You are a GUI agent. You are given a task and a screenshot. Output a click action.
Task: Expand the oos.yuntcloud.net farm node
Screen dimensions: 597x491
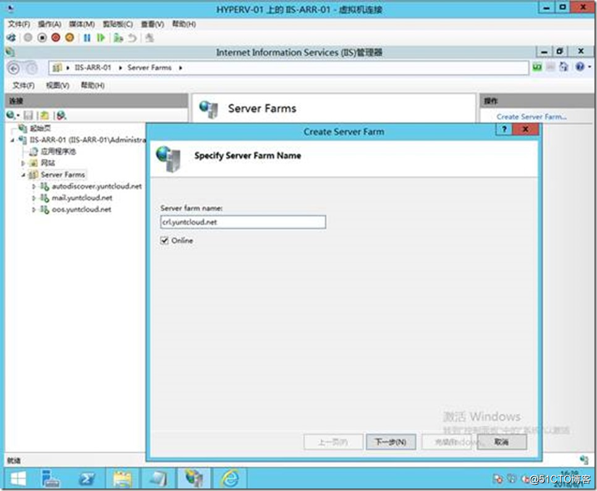[x=33, y=210]
